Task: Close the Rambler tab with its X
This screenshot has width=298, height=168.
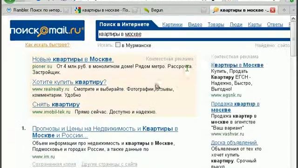Action: click(x=66, y=10)
